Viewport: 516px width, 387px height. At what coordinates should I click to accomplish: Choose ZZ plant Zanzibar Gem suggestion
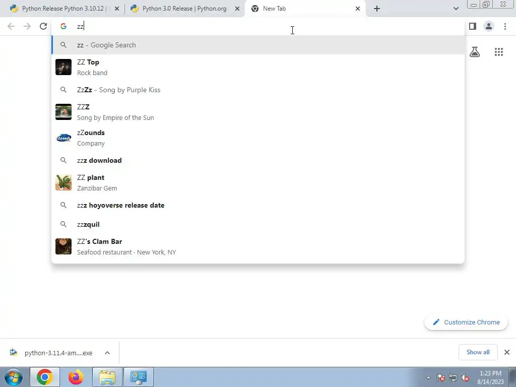tap(258, 182)
